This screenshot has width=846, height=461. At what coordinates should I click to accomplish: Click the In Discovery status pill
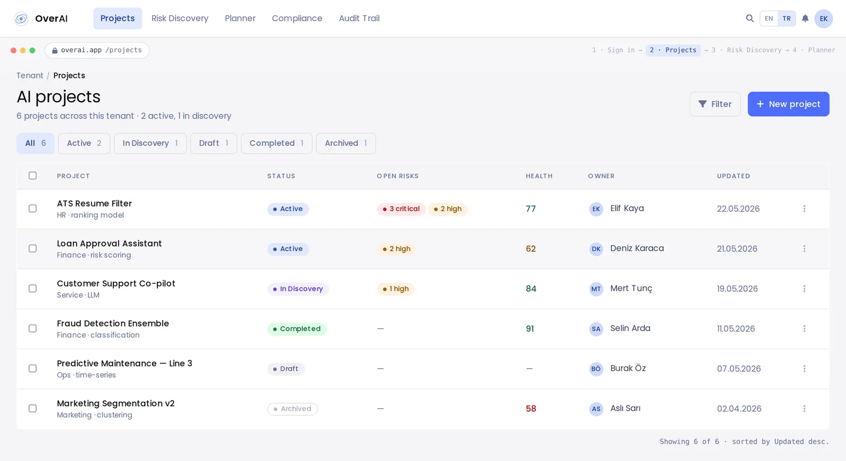[x=298, y=289]
